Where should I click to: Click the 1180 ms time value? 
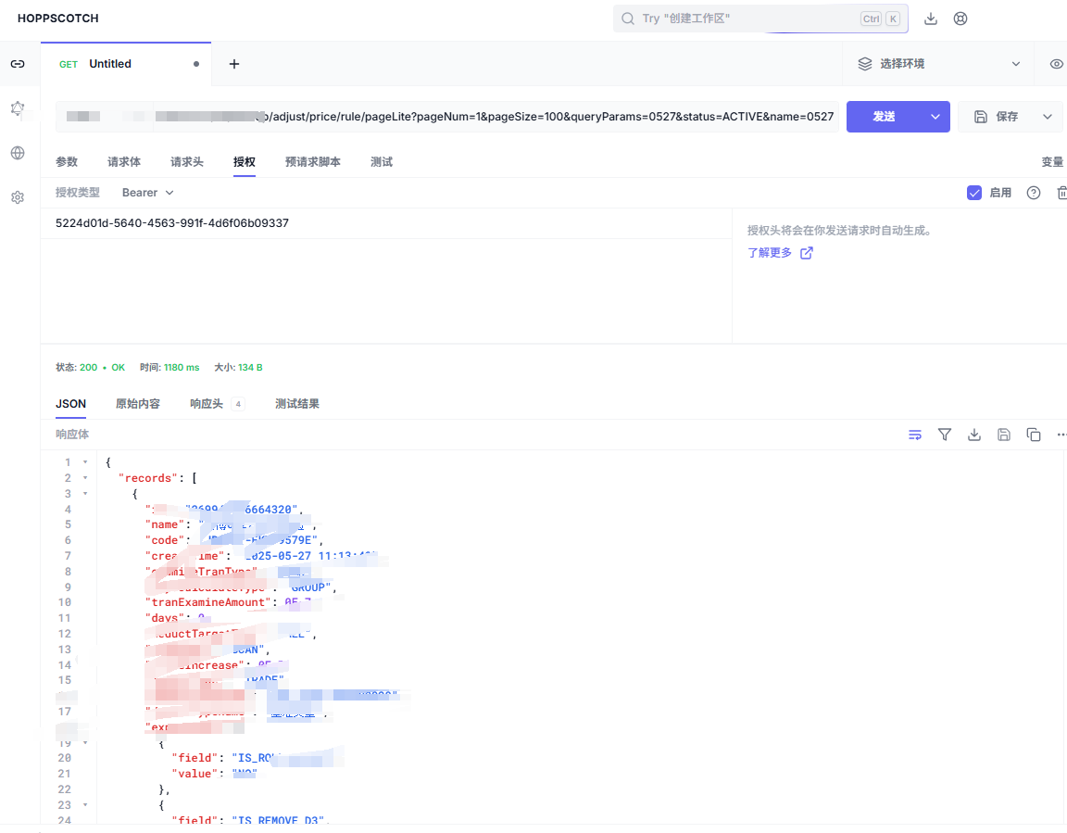coord(182,368)
